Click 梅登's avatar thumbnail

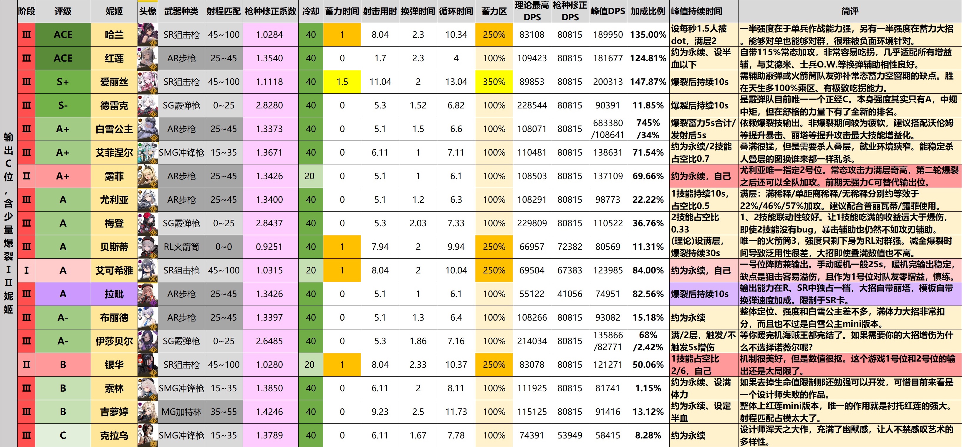click(x=148, y=223)
